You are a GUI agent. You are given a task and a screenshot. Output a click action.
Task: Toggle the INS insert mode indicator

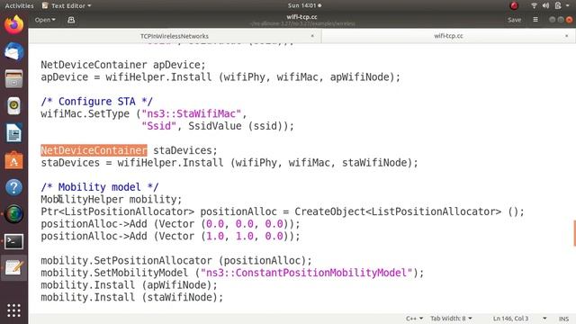pos(563,319)
